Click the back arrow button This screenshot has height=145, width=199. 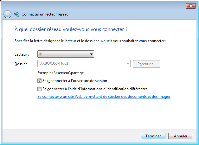pos(7,14)
